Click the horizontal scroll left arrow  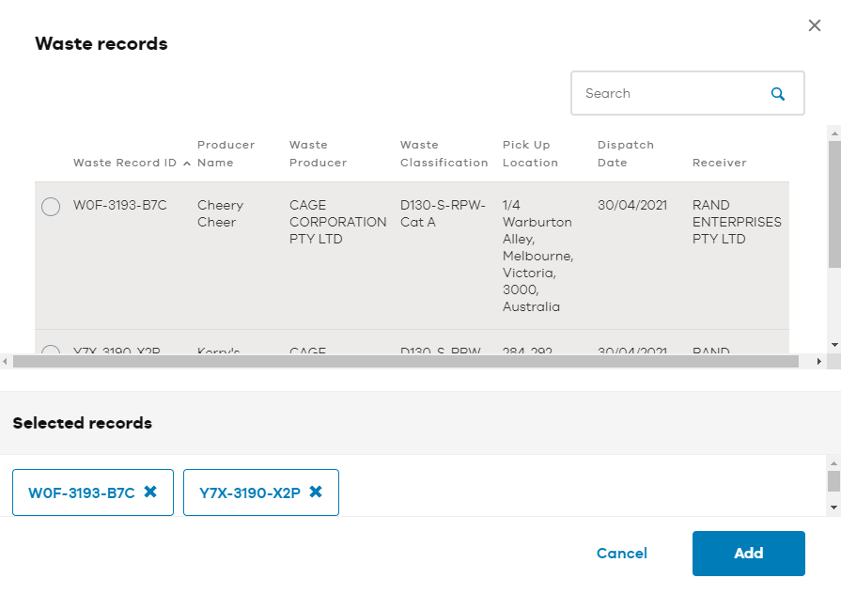[x=6, y=362]
